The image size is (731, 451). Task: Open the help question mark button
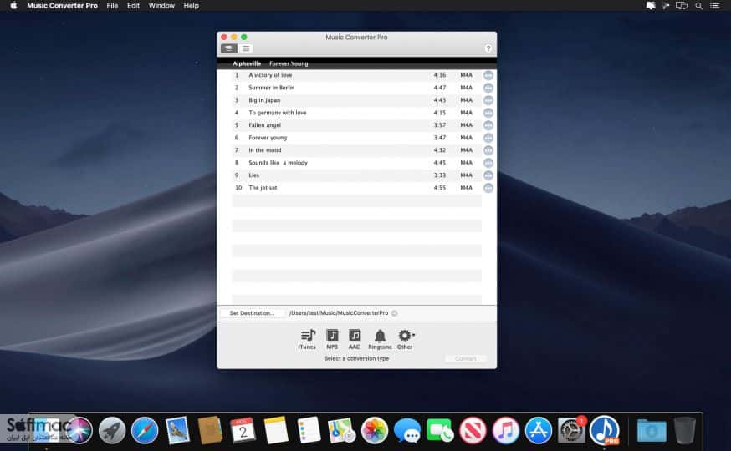coord(488,48)
